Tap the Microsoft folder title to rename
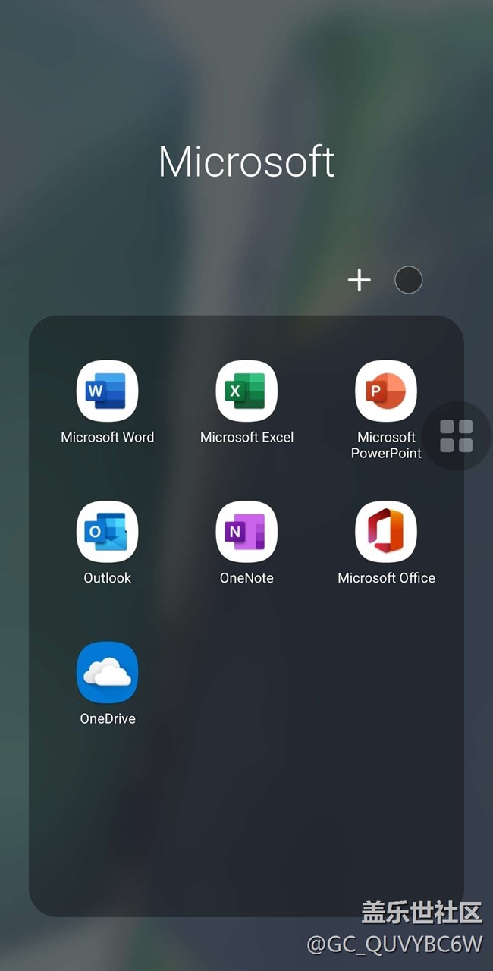This screenshot has height=971, width=493. coord(246,162)
